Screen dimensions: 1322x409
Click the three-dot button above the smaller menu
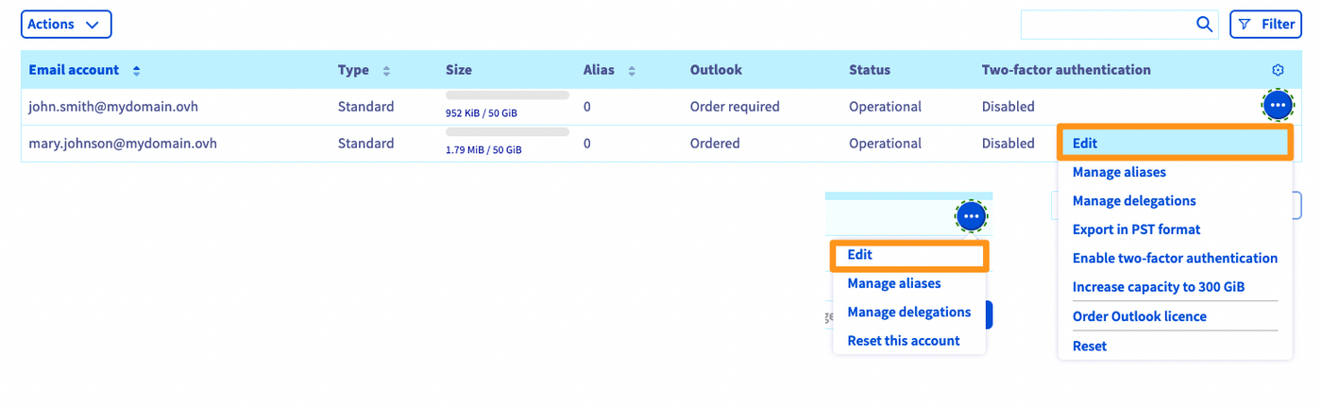pyautogui.click(x=972, y=216)
